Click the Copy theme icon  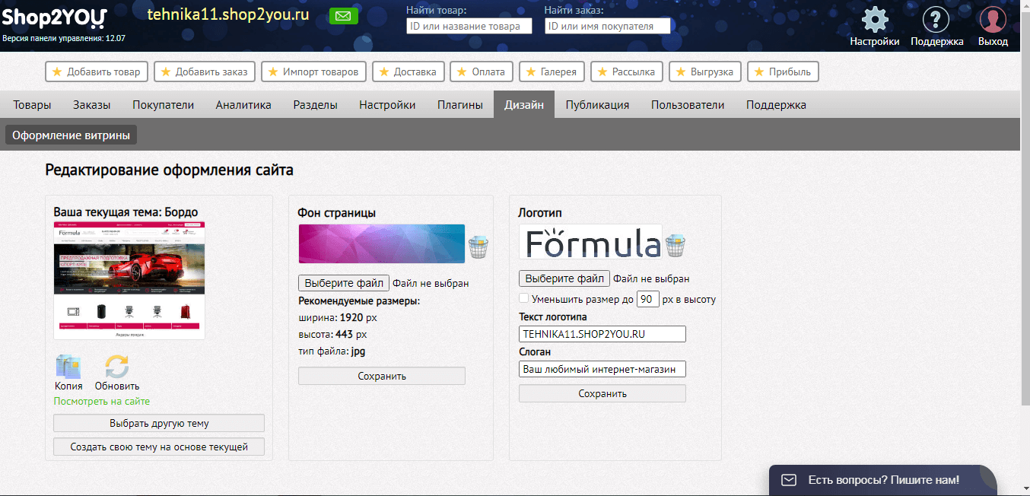pos(68,367)
